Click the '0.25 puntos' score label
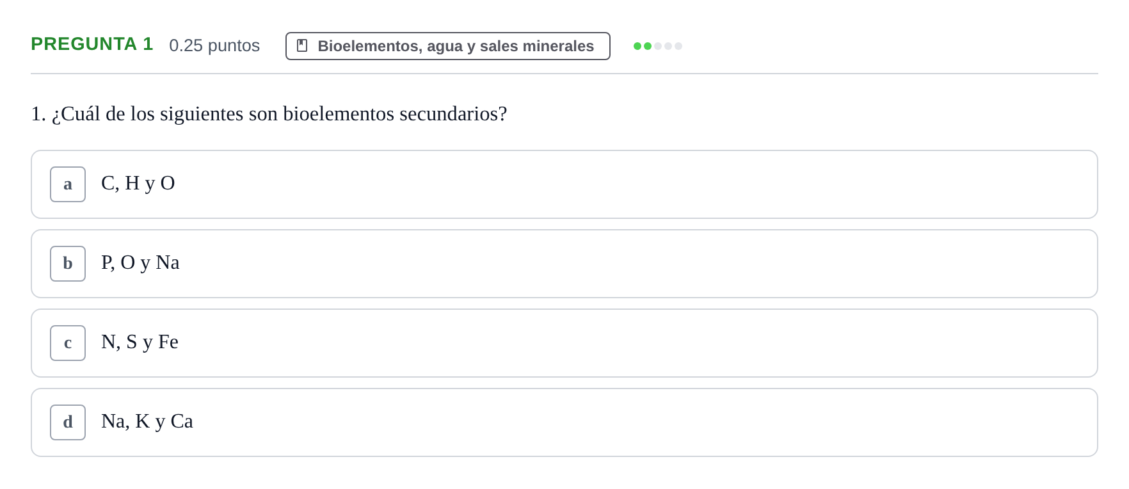 [214, 45]
